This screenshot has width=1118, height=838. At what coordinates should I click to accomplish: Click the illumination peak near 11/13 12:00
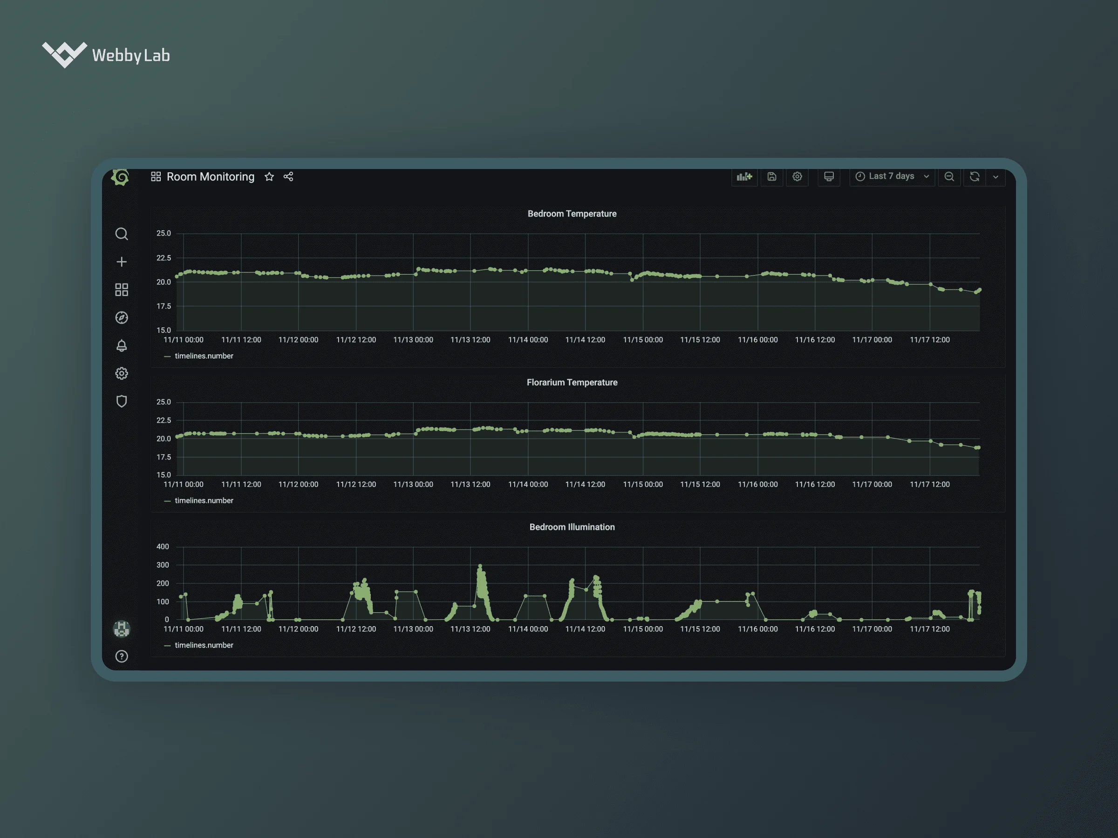coord(480,566)
